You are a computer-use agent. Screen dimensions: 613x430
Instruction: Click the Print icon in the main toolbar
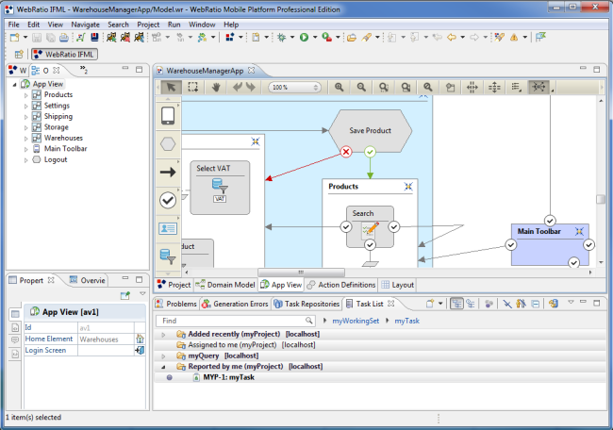(64, 37)
